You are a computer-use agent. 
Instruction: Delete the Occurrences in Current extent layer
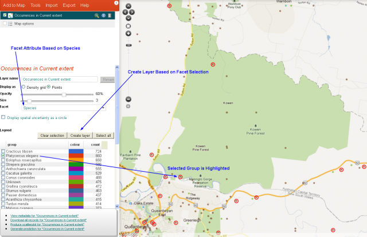pos(110,14)
